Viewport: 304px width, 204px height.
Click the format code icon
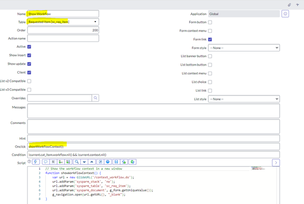53,162
